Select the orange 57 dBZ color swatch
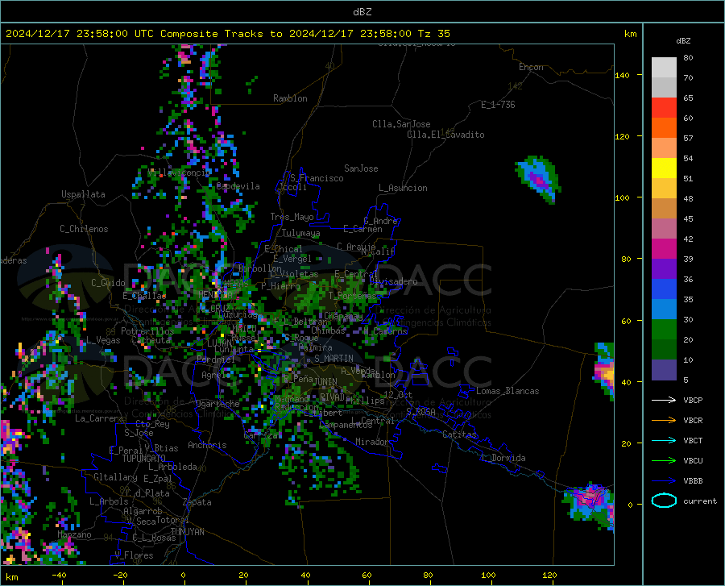The image size is (725, 586). click(x=664, y=128)
